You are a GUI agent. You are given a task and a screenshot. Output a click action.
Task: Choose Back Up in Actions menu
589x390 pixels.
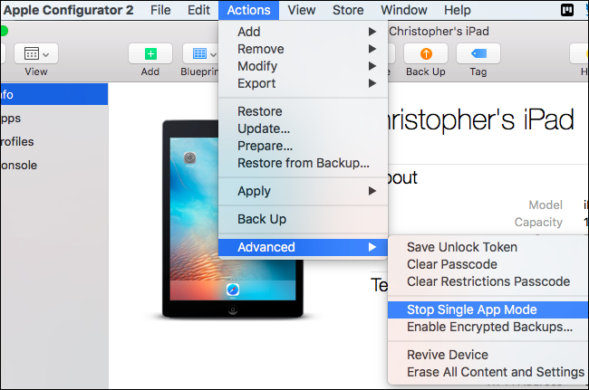(304, 219)
